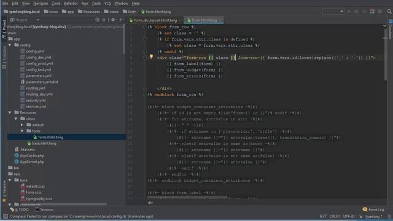The width and height of the screenshot is (393, 221).
Task: Open Search Everywhere magnifier icon
Action: click(389, 12)
